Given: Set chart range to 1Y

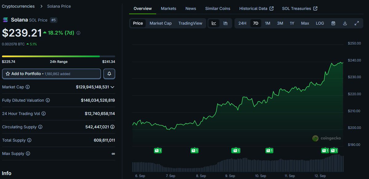Looking at the screenshot, I should click(292, 23).
